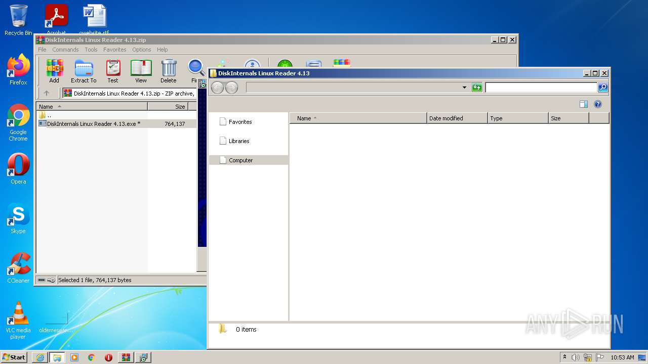
Task: Click the search magnifier button in Explorer
Action: pos(603,87)
